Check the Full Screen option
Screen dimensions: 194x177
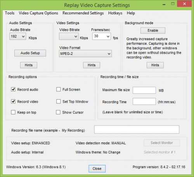pyautogui.click(x=59, y=89)
